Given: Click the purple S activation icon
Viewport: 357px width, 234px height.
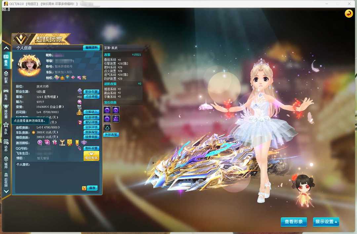Looking at the screenshot, I should tap(40, 142).
